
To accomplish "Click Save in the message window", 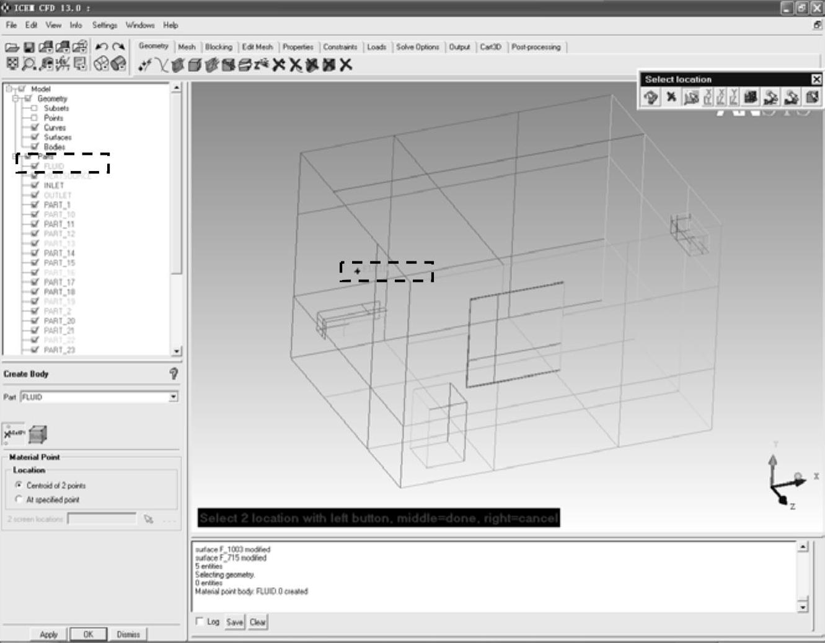I will coord(234,622).
